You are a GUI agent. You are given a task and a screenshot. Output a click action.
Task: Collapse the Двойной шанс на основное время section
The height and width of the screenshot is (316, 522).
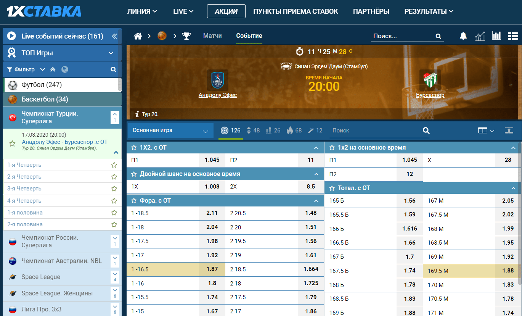[x=316, y=174]
